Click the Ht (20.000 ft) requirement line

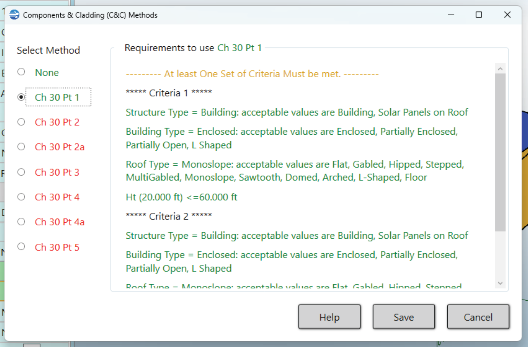[x=182, y=197]
